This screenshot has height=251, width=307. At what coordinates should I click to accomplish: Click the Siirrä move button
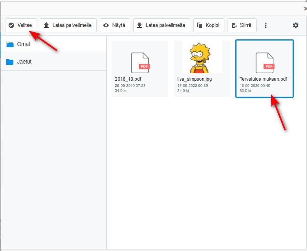coord(242,25)
